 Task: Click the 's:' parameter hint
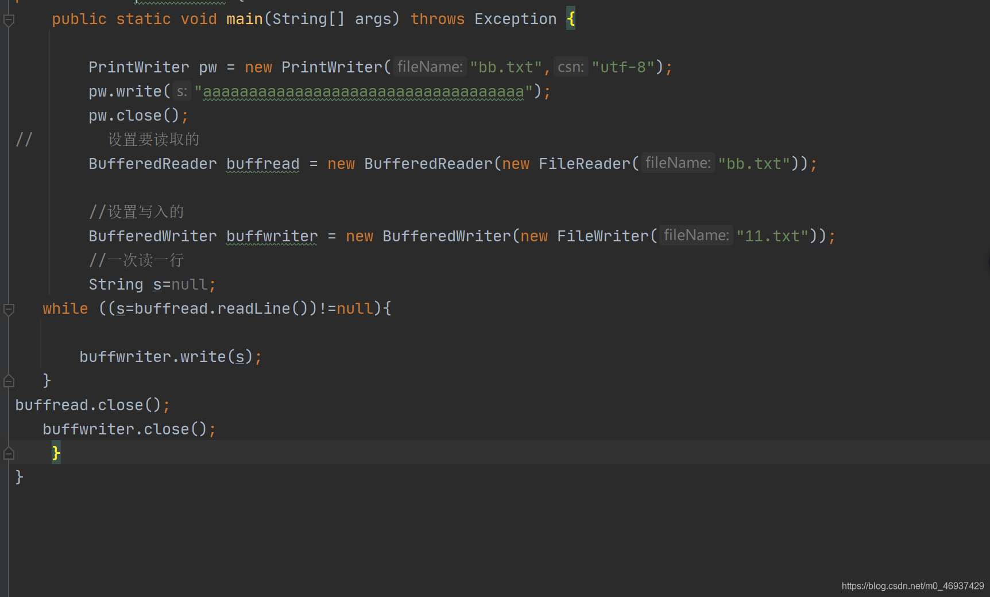coord(182,91)
